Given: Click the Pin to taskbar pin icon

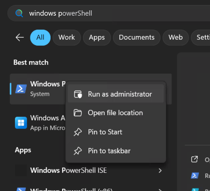Looking at the screenshot, I should (x=78, y=151).
